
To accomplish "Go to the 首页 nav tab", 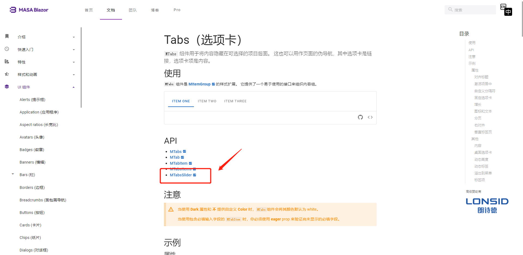I will pyautogui.click(x=89, y=10).
